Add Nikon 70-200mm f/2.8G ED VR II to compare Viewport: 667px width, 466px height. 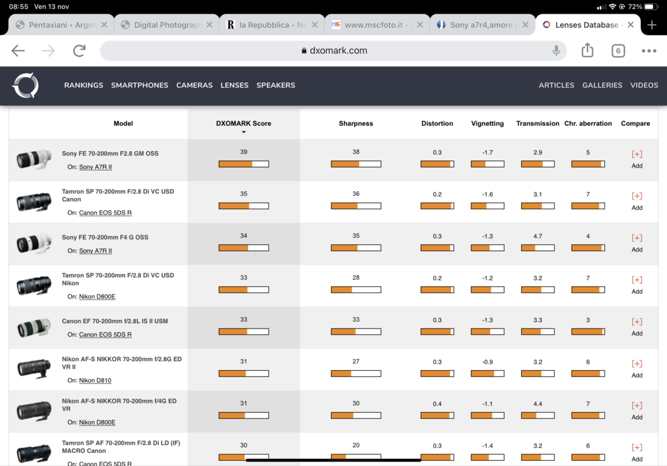tap(637, 368)
